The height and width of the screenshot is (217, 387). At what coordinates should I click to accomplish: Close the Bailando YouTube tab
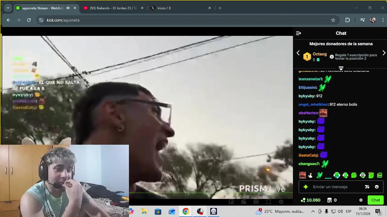(142, 8)
